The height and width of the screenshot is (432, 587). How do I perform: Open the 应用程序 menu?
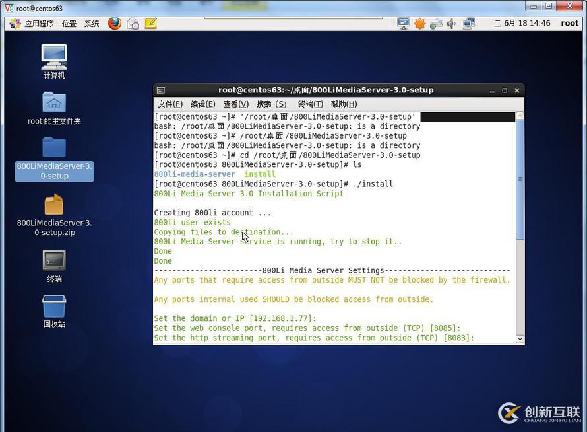tap(40, 23)
